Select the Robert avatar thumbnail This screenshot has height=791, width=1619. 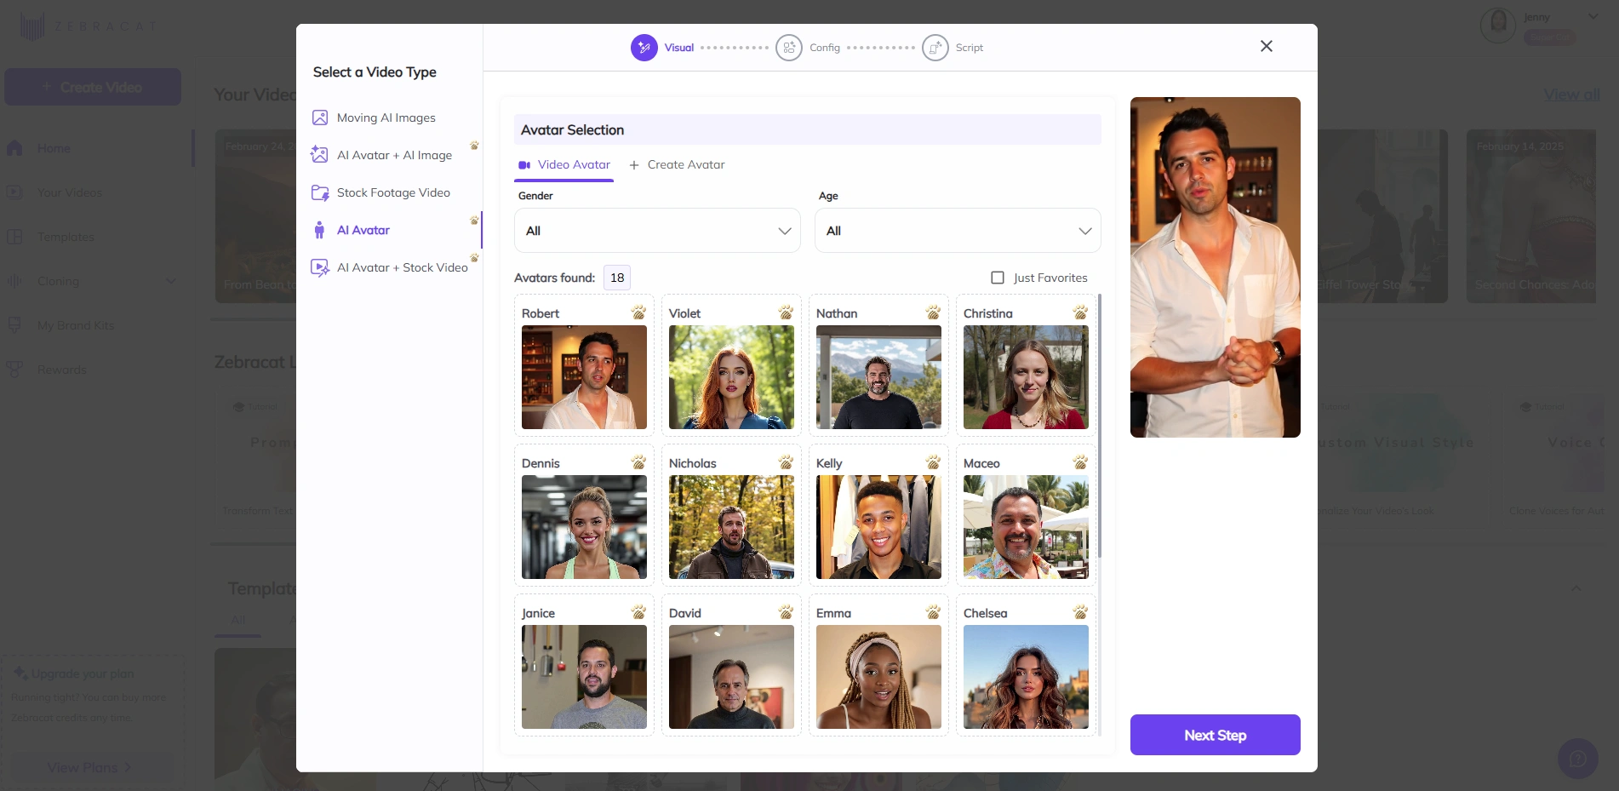point(584,377)
